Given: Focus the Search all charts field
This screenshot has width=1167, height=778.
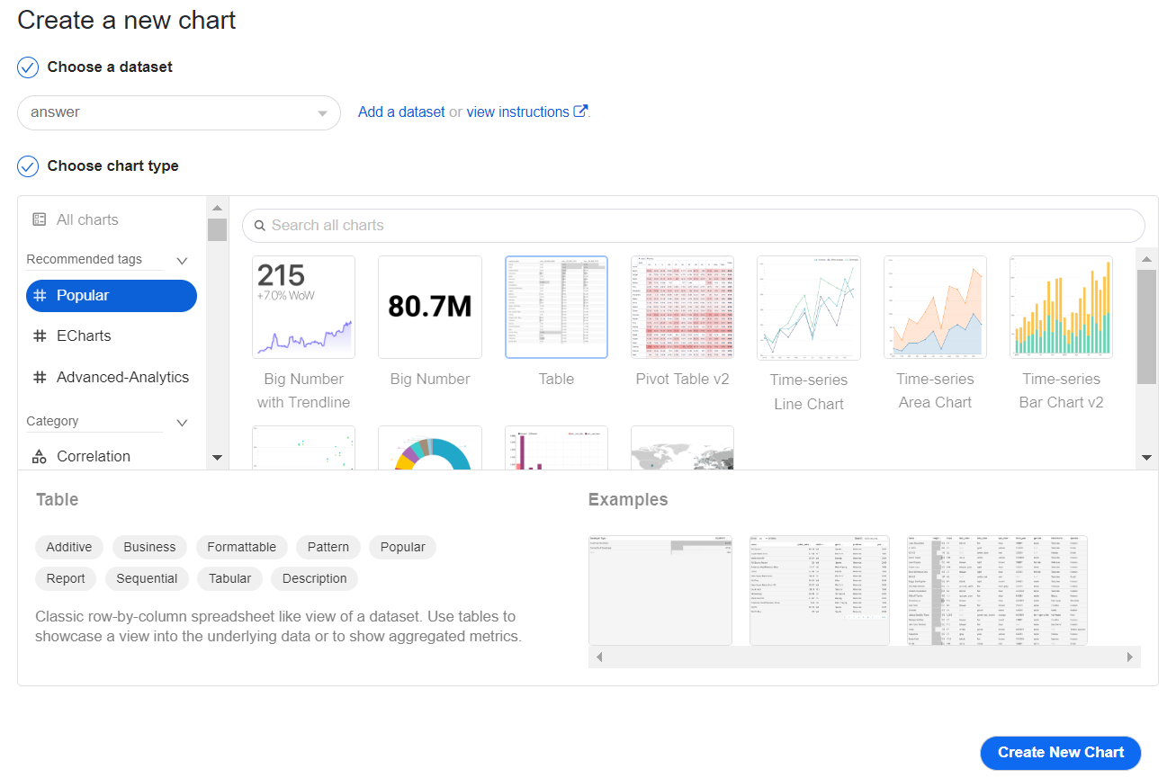Looking at the screenshot, I should (694, 226).
